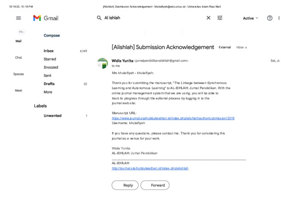The width and height of the screenshot is (289, 204).
Task: Open the Snoozed folder
Action: tap(51, 67)
